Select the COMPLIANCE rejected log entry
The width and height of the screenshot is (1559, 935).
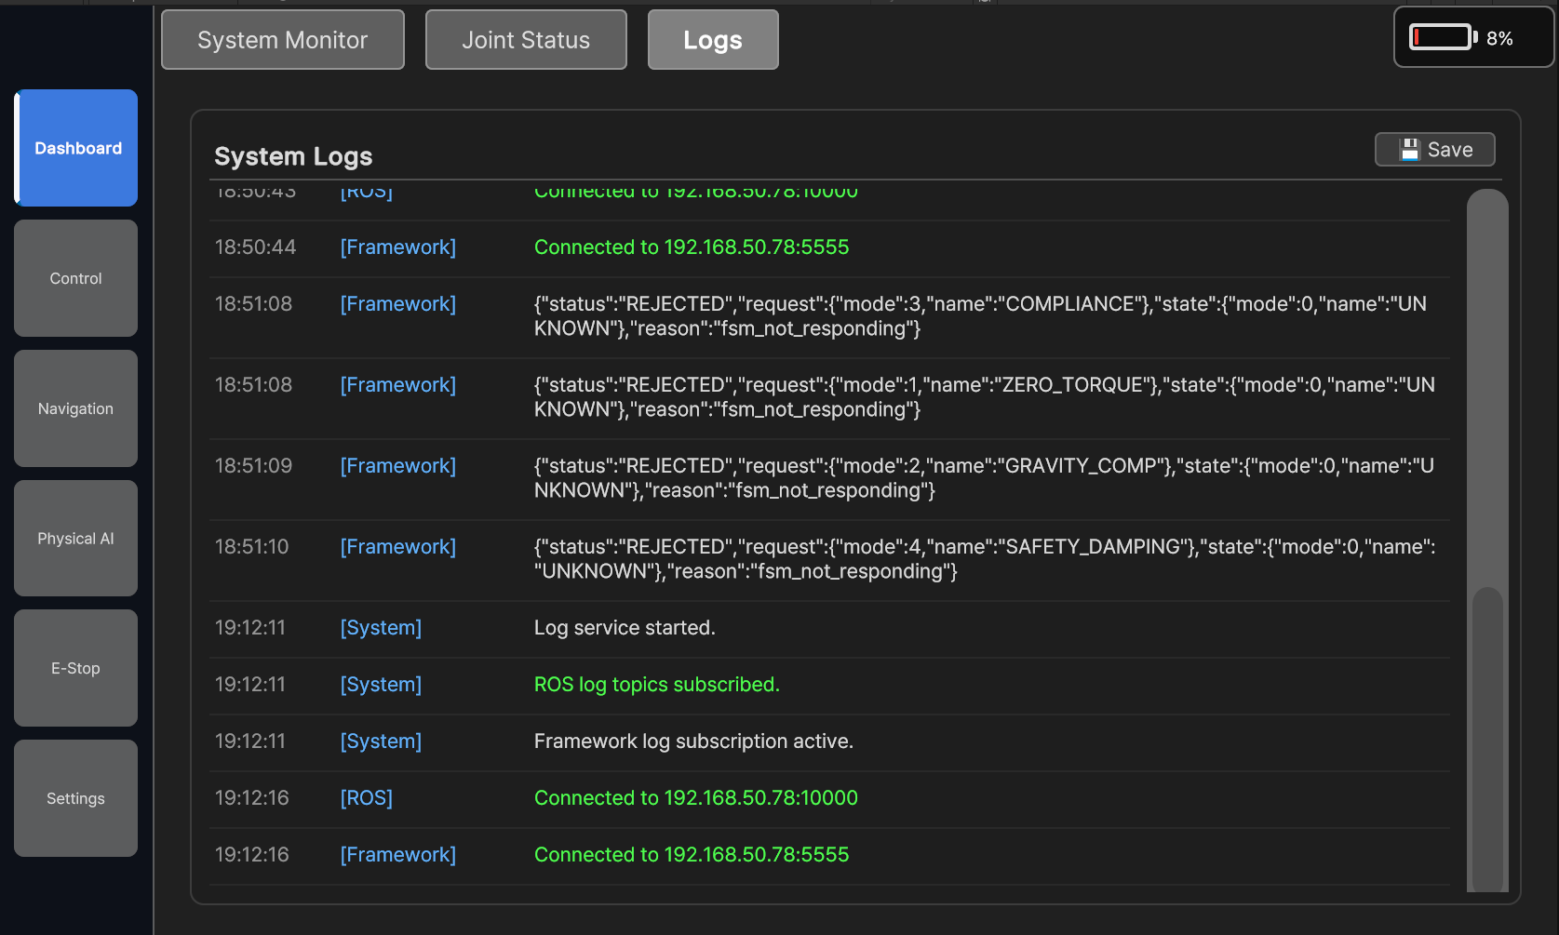click(979, 316)
